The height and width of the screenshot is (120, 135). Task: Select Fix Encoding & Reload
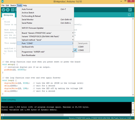point(45,16)
